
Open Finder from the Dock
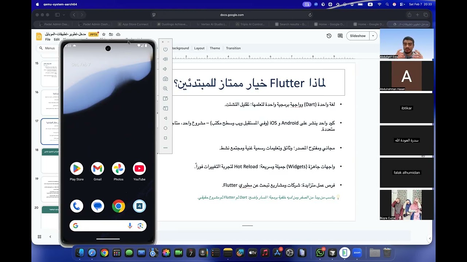pyautogui.click(x=80, y=253)
